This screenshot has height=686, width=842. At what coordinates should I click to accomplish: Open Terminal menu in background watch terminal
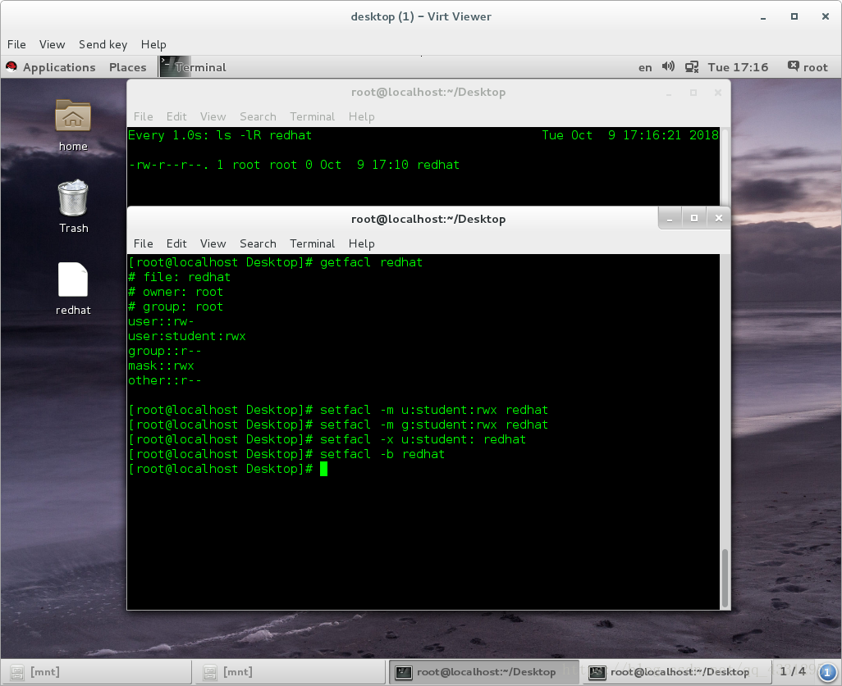pyautogui.click(x=313, y=116)
